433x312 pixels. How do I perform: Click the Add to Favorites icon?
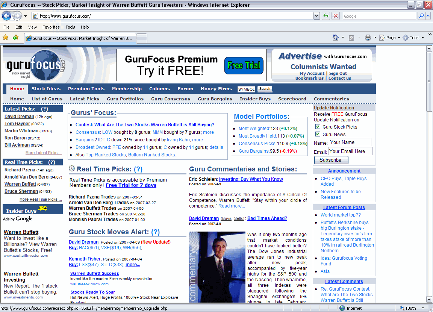tap(15, 38)
